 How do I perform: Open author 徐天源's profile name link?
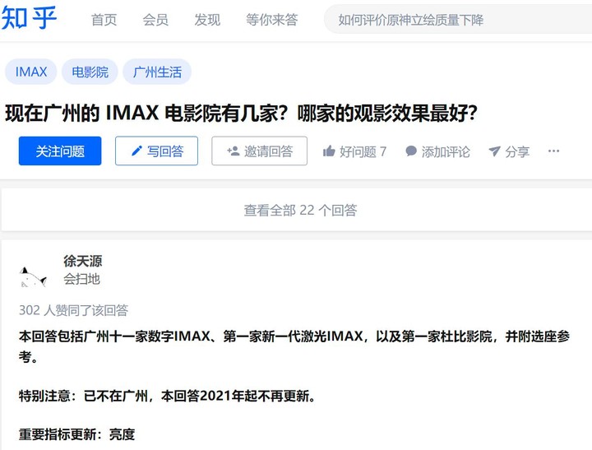click(83, 261)
